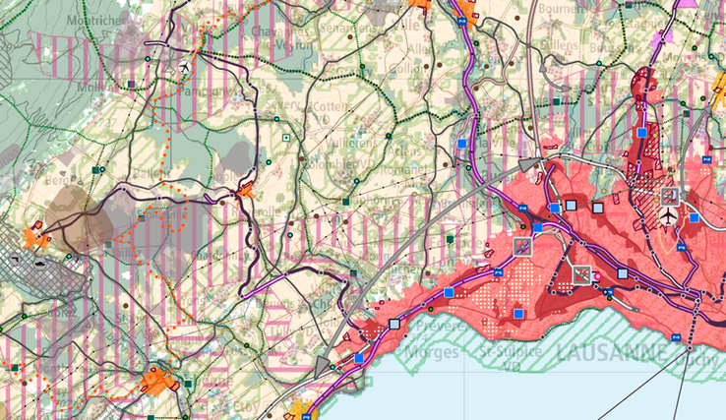Click the Vullierens label

[x=351, y=143]
